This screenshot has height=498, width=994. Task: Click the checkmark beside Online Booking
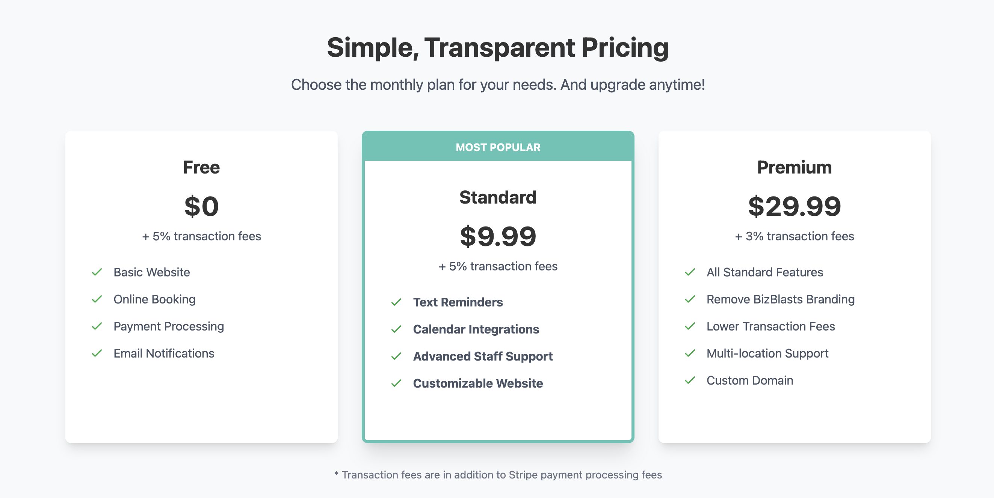97,299
